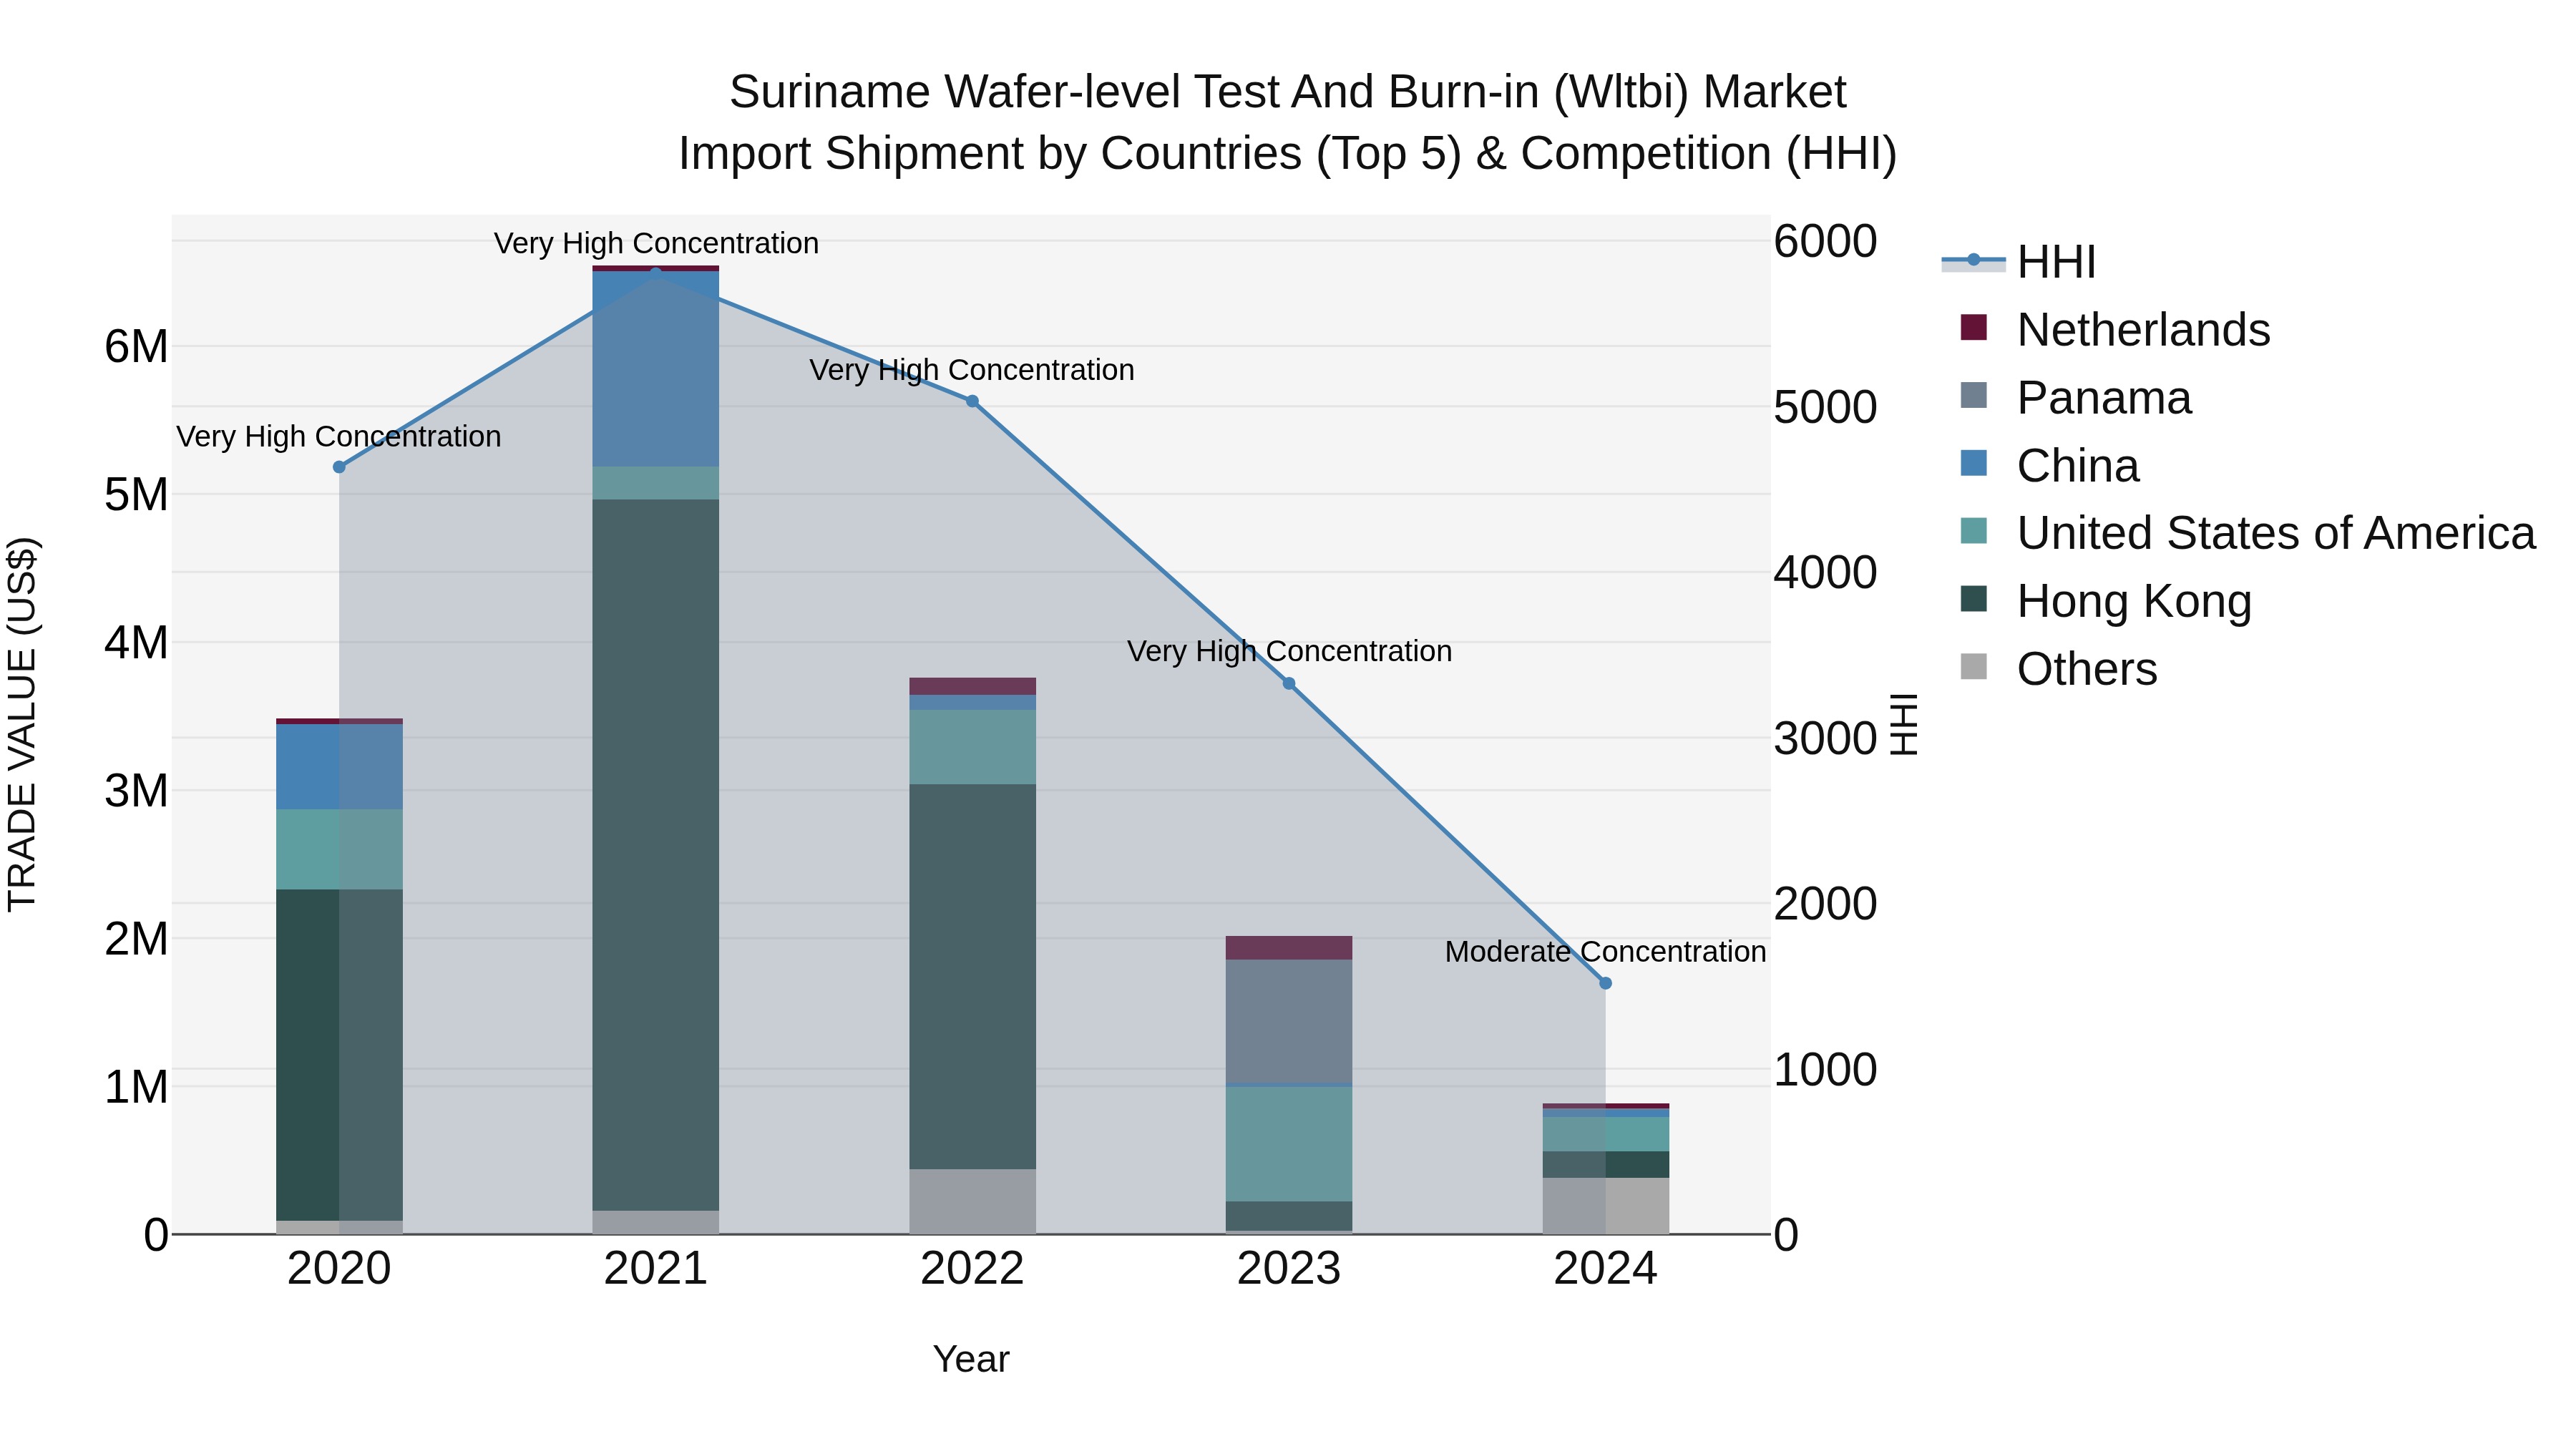
Task: Click the Panama slate color swatch
Action: 1974,395
